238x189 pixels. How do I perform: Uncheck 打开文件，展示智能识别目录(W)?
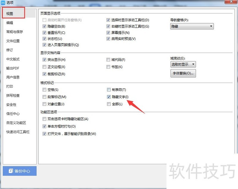tap(44, 134)
